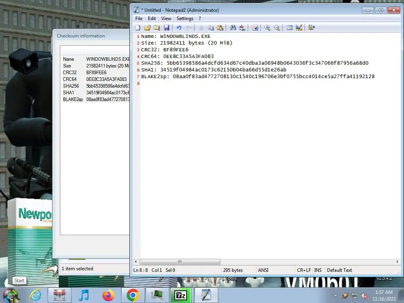
Task: Click the CR+LF line ending field
Action: pyautogui.click(x=304, y=270)
